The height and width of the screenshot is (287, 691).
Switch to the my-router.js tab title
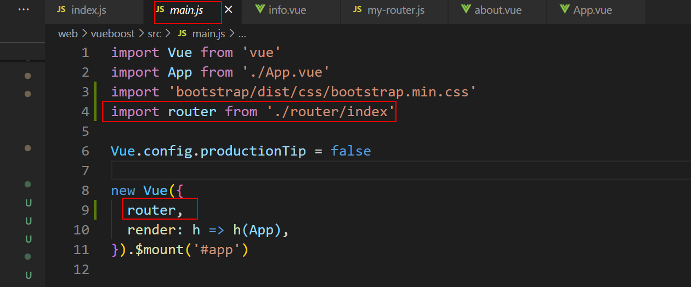click(x=396, y=10)
